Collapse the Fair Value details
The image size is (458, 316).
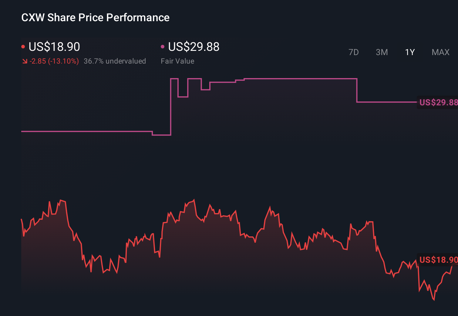tap(177, 61)
